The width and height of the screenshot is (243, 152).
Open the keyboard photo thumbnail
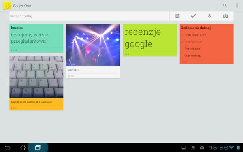36,77
